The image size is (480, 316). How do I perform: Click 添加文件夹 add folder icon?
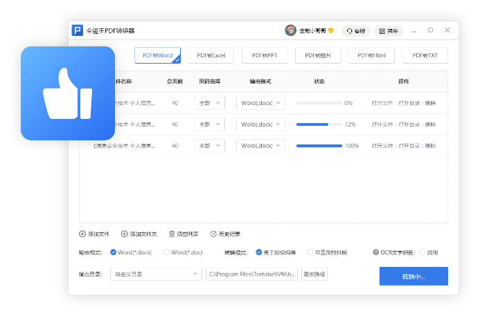pyautogui.click(x=125, y=234)
